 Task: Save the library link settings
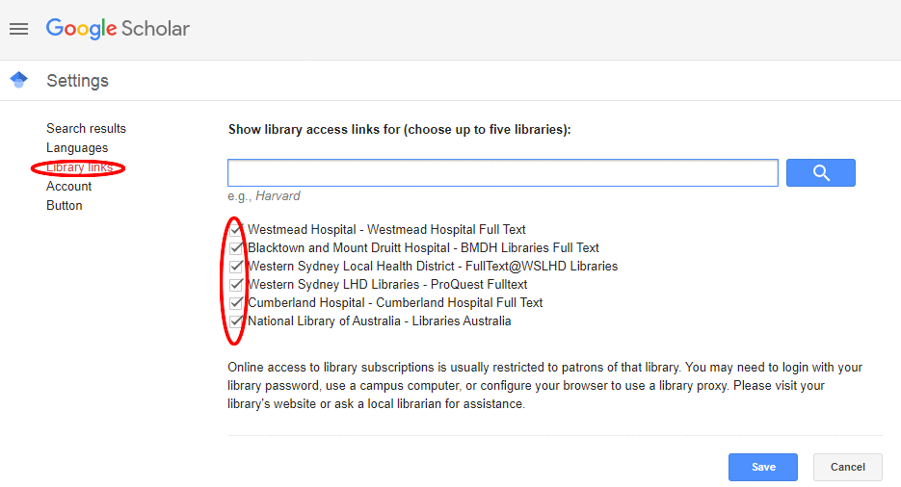pyautogui.click(x=763, y=467)
